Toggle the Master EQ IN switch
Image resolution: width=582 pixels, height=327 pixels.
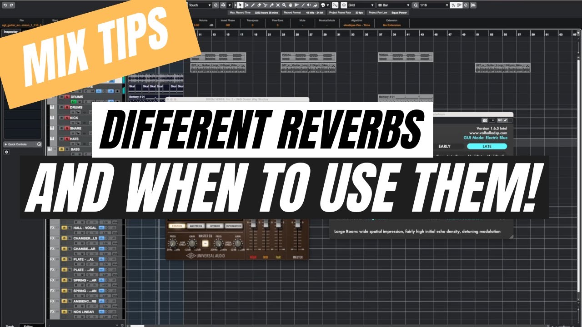coord(205,243)
